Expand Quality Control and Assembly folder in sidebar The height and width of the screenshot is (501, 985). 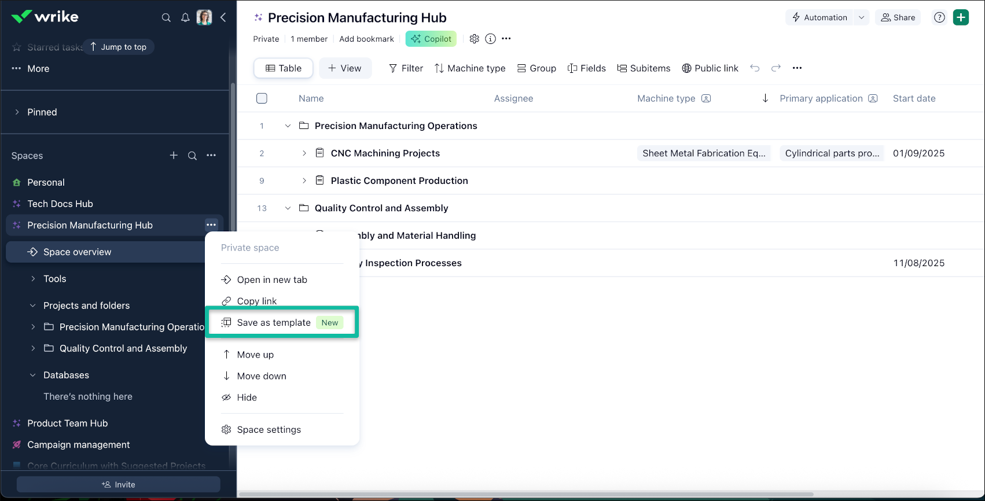click(x=33, y=348)
